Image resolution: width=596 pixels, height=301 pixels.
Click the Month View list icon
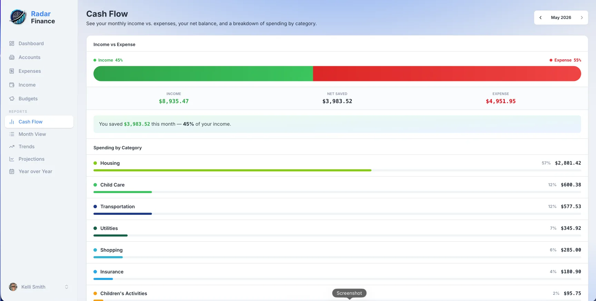point(12,134)
